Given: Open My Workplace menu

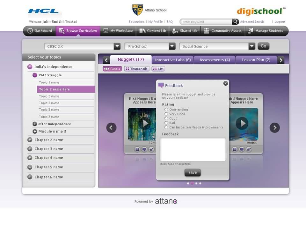Looking at the screenshot, I should tap(118, 31).
